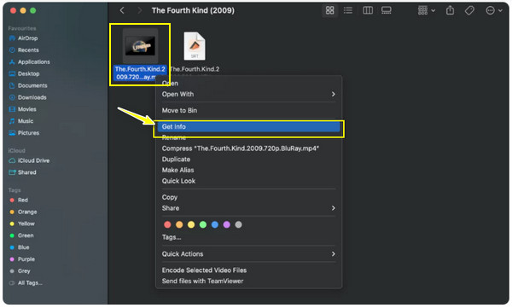512x308 pixels.
Task: Apply the blue tag color
Action: (x=214, y=224)
